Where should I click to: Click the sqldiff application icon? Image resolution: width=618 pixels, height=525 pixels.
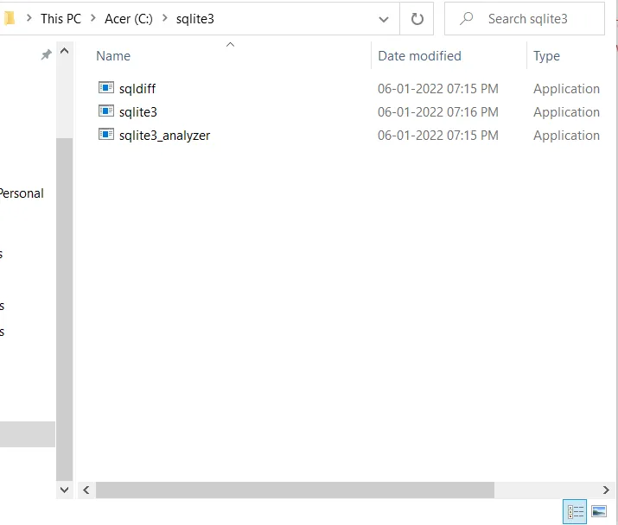[x=106, y=87]
